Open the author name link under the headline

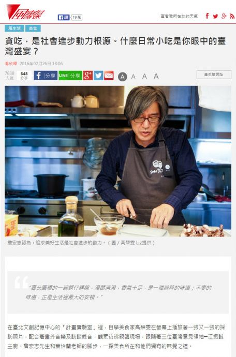tap(11, 64)
